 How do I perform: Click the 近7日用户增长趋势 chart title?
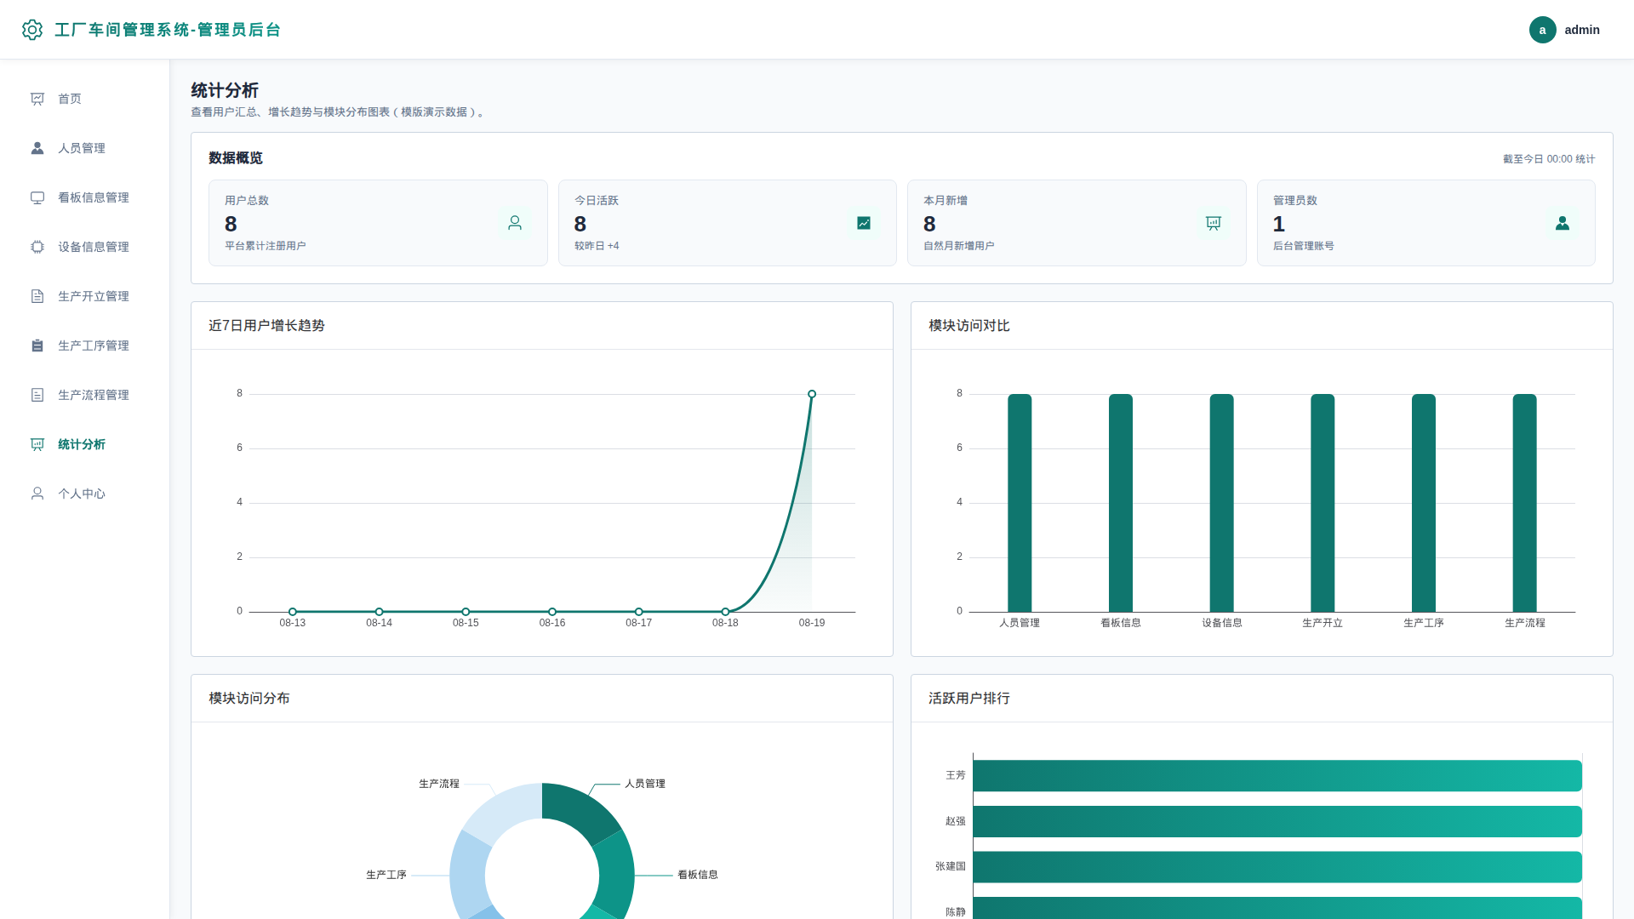[x=266, y=326]
